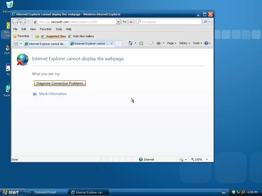
Task: Expand the zoom level dropdown arrow
Action: [x=207, y=160]
